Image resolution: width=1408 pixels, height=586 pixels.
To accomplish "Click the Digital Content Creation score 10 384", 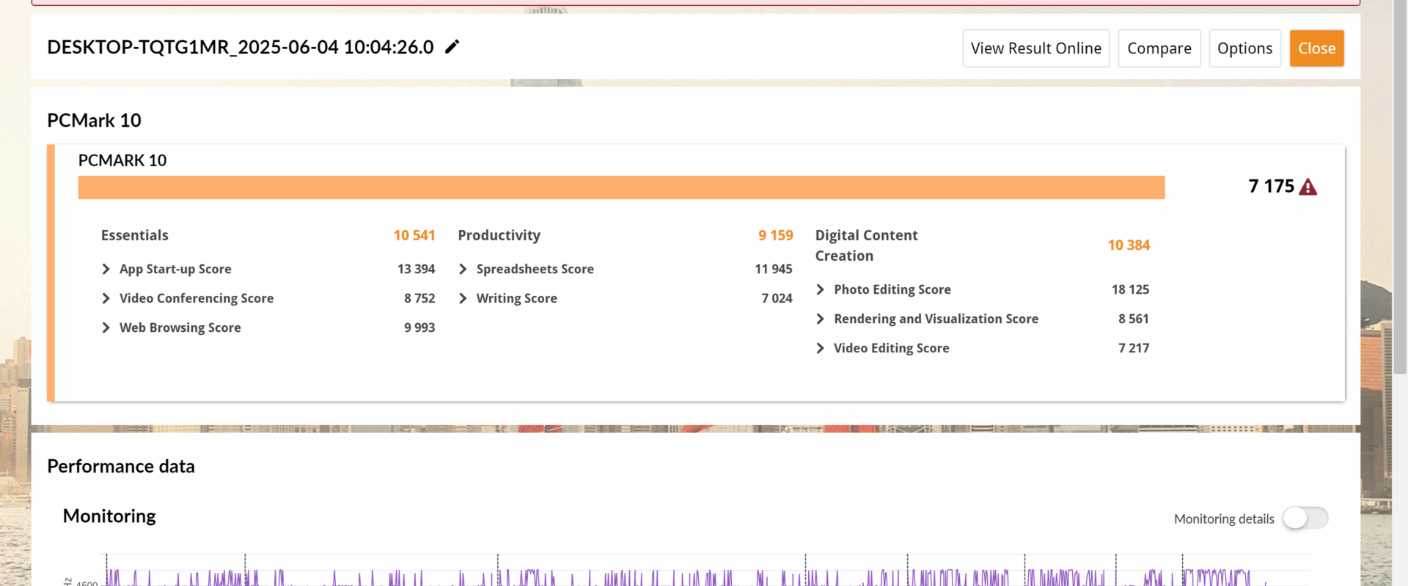I will pos(1129,245).
